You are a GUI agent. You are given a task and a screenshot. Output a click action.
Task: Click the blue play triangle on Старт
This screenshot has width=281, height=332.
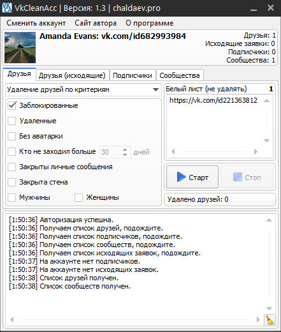(181, 177)
